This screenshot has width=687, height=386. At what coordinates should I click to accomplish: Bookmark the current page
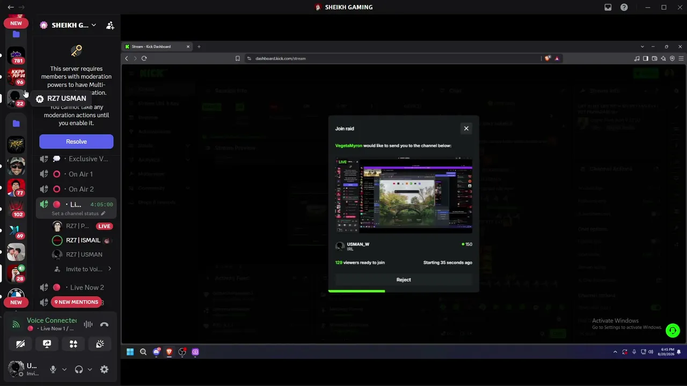click(237, 58)
